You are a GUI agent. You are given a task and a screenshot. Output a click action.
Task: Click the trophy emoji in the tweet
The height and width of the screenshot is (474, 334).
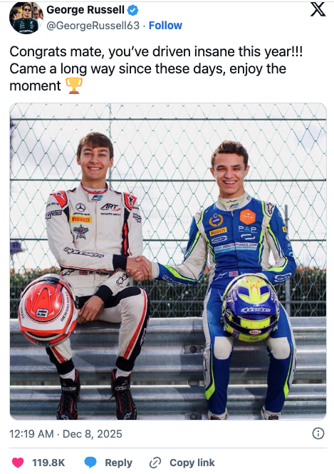[73, 86]
